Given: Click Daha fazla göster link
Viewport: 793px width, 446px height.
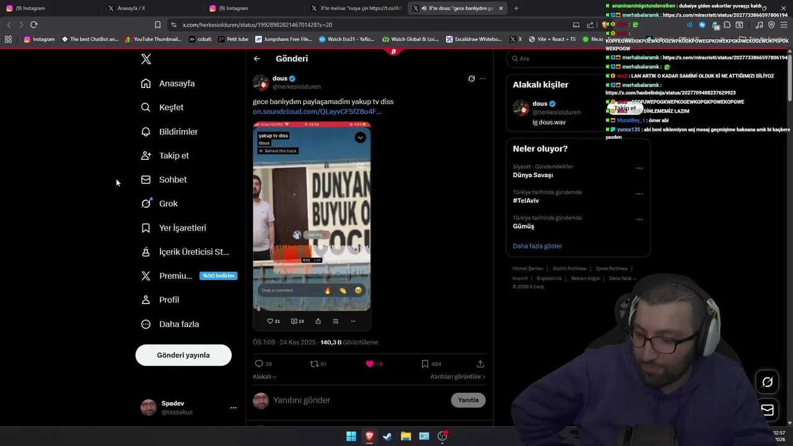Looking at the screenshot, I should tap(537, 246).
